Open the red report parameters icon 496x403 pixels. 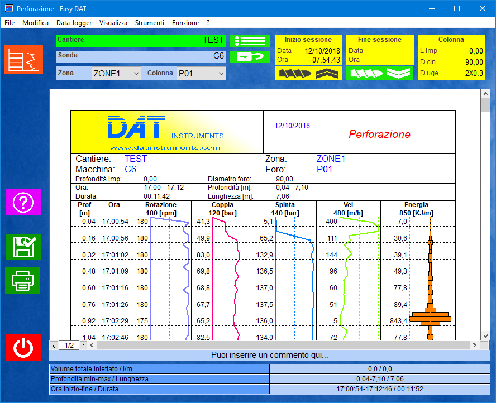tap(23, 59)
